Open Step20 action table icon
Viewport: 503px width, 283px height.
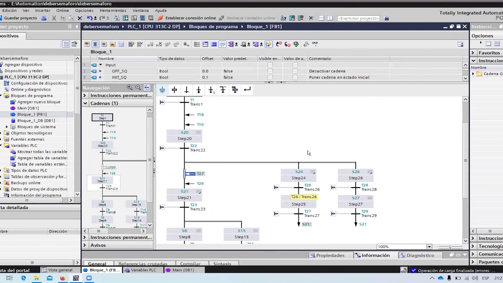[x=198, y=132]
